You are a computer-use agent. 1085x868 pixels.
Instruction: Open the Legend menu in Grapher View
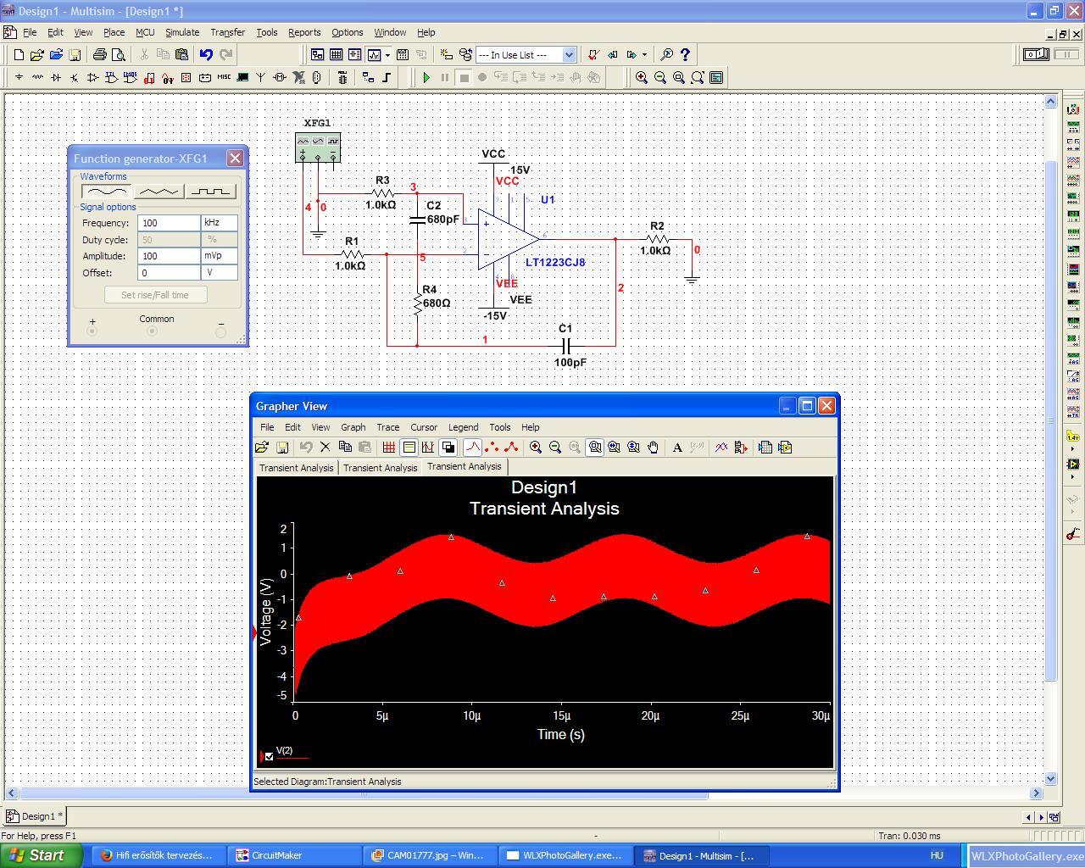coord(463,427)
